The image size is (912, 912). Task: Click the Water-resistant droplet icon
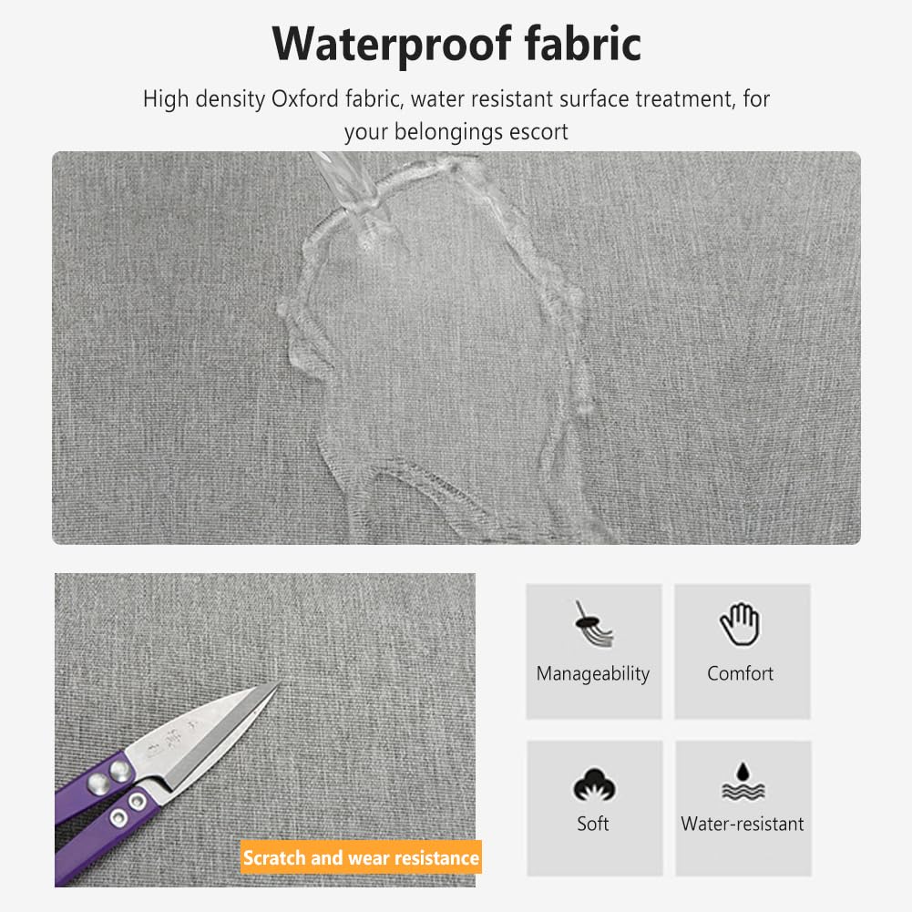[743, 781]
